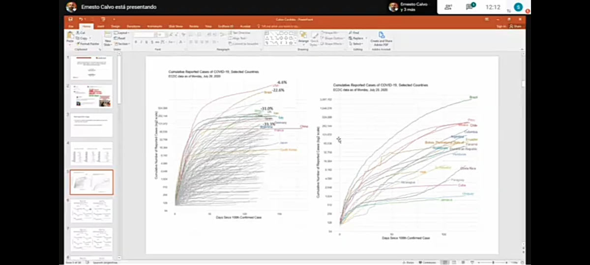Viewport: 590px width, 265px height.
Task: Switch to the Animations tab
Action: click(x=155, y=26)
